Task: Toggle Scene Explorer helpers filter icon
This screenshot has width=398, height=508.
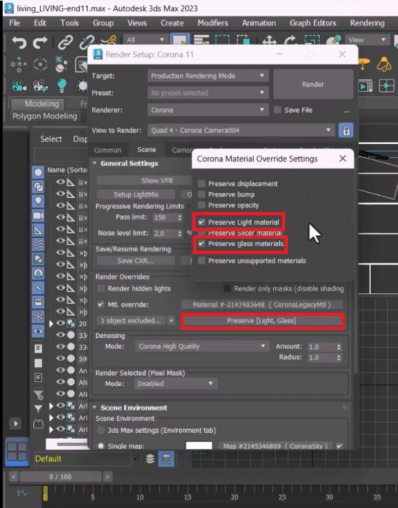Action: pos(38,230)
